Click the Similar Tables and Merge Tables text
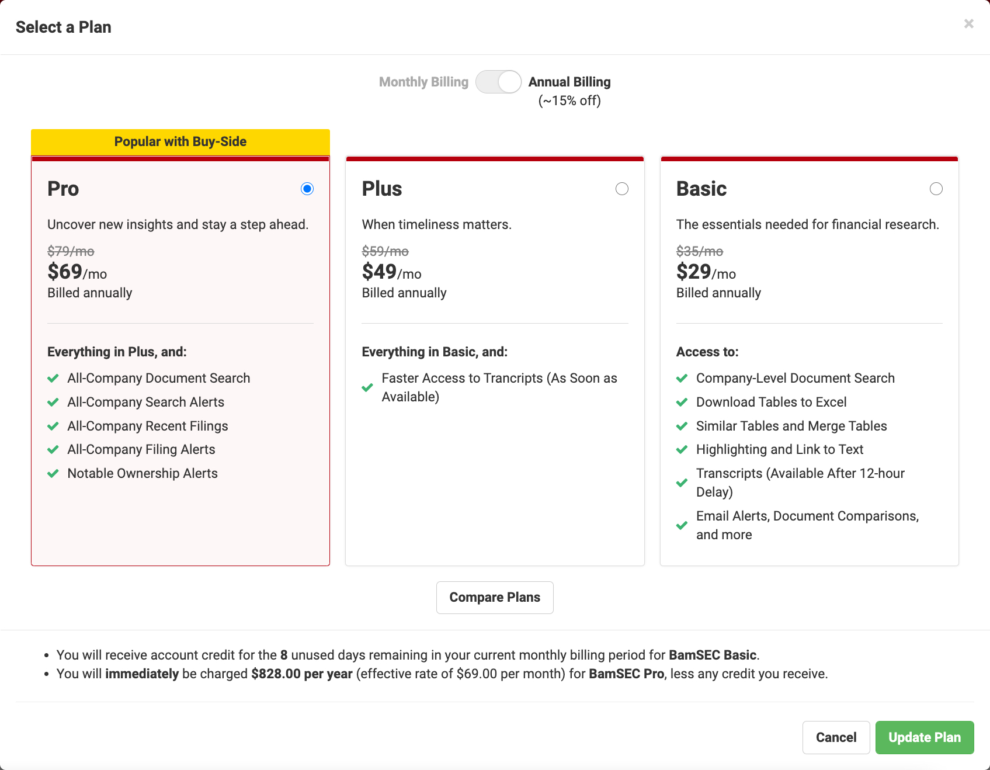Image resolution: width=990 pixels, height=770 pixels. 791,426
